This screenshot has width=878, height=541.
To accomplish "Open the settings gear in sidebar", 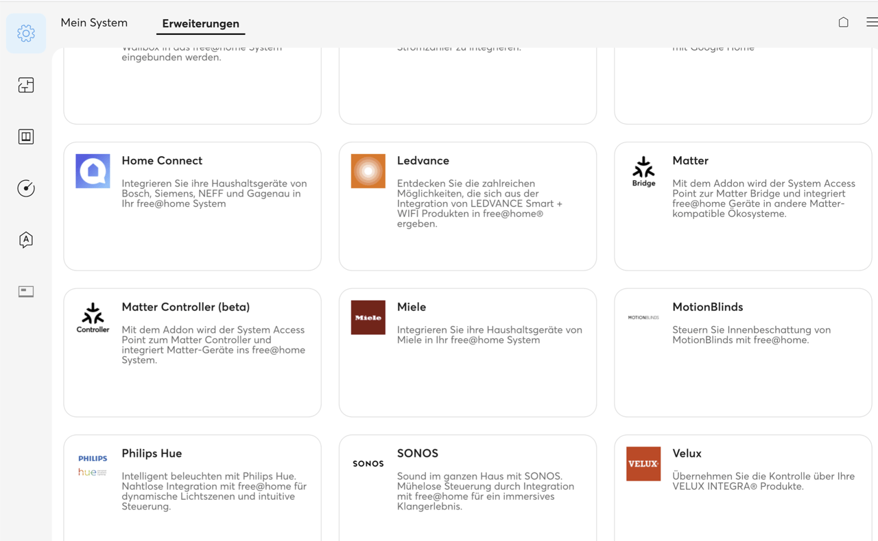I will point(26,33).
